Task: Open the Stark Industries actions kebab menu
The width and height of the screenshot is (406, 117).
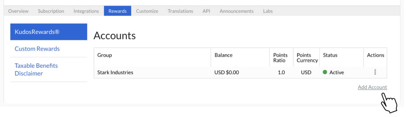Action: pyautogui.click(x=375, y=72)
